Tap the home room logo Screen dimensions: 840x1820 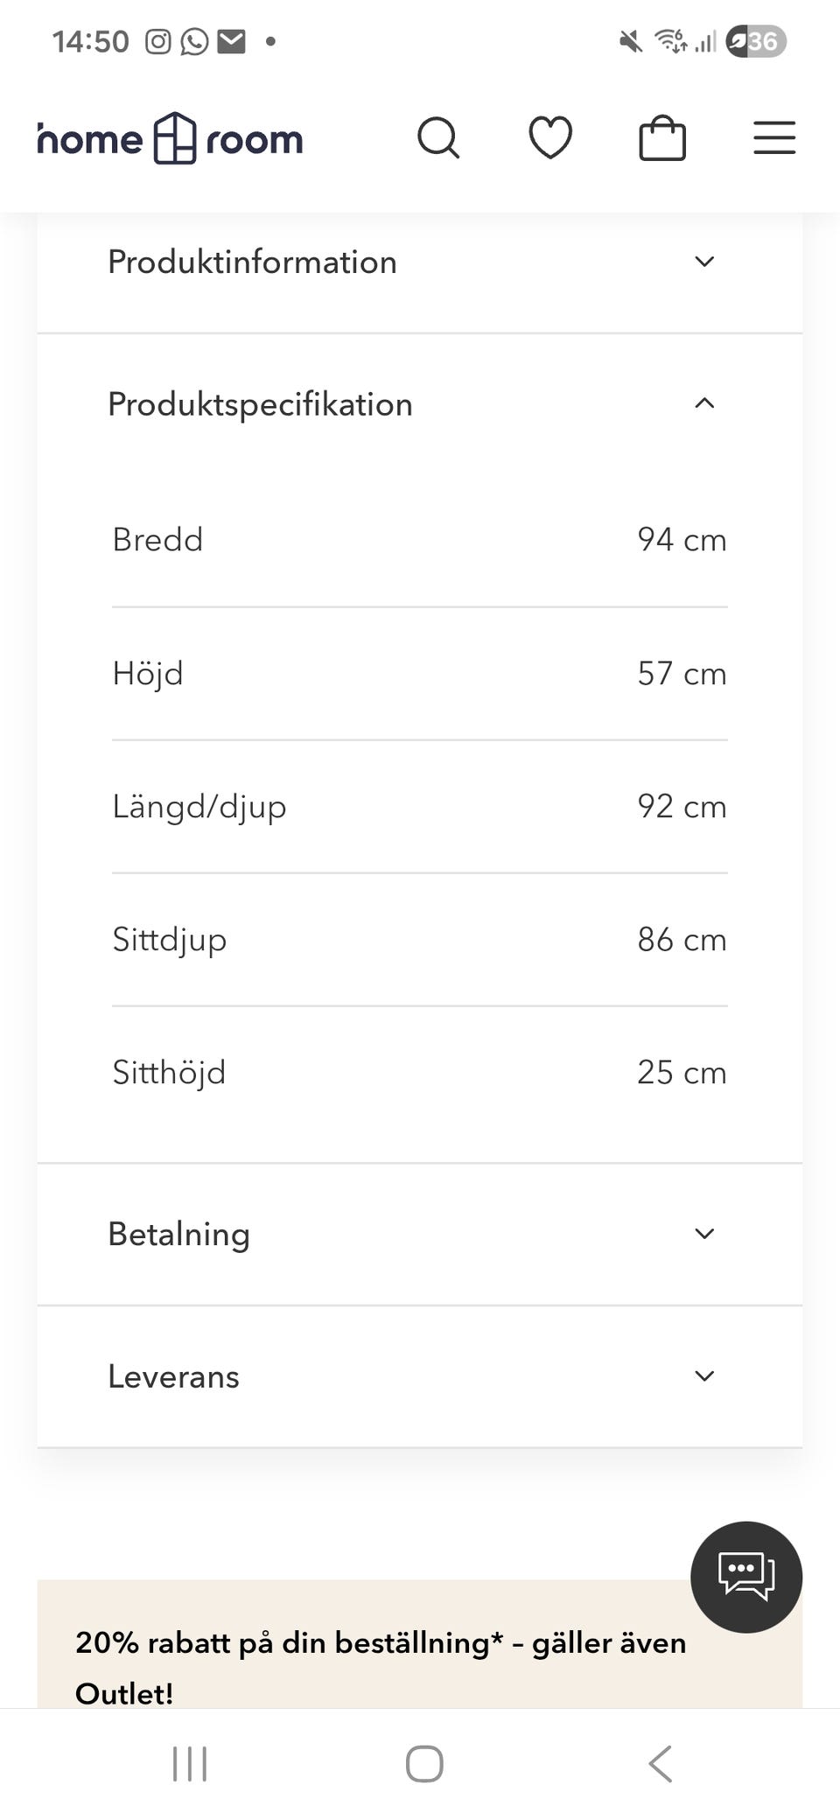click(x=171, y=139)
